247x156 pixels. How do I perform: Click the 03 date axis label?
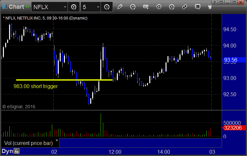[212, 152]
